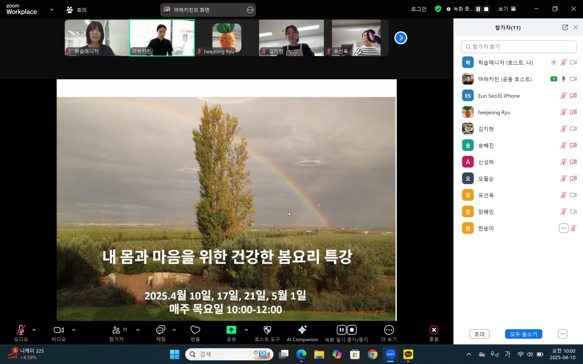Open the More options button in toolbar

[389, 333]
